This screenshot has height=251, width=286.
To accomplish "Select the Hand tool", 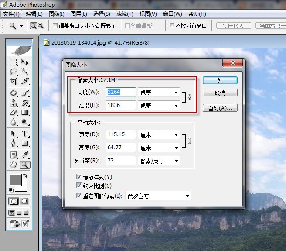I will point(14,165).
